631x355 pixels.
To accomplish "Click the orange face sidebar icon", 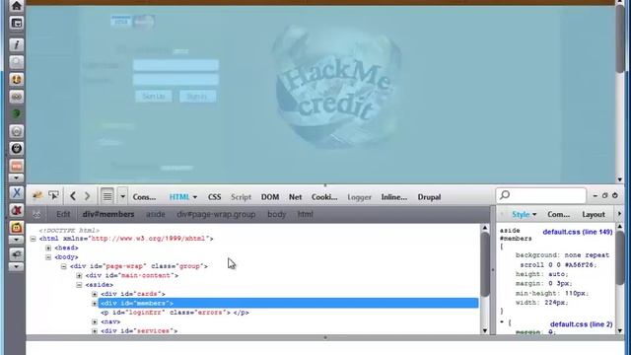I will (16, 79).
